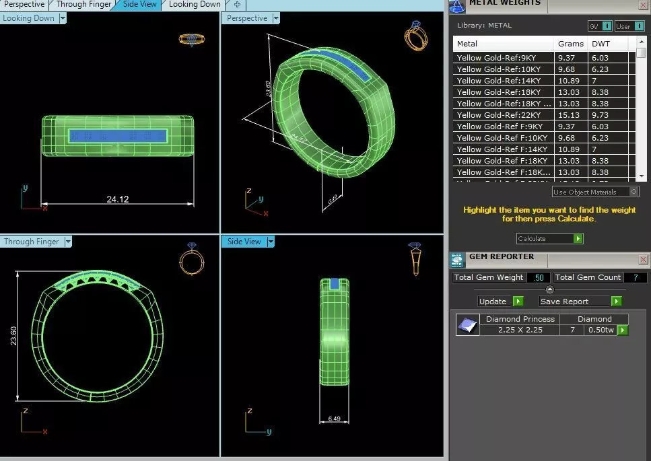Toggle the User library switch
Image resolution: width=651 pixels, height=461 pixels.
tap(629, 26)
